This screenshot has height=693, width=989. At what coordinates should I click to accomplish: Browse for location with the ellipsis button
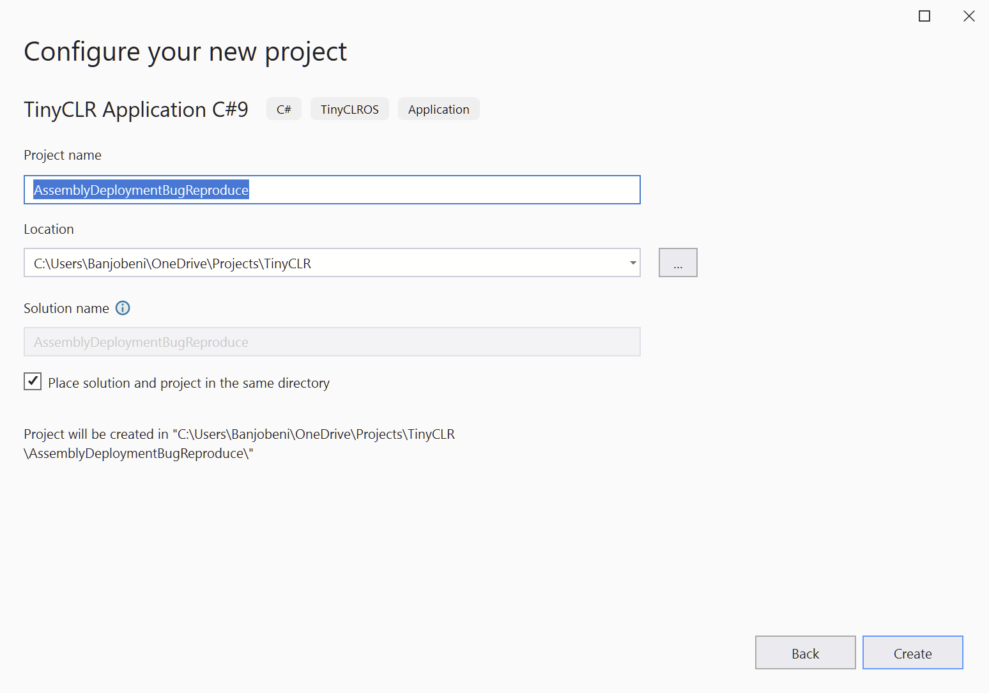point(678,263)
